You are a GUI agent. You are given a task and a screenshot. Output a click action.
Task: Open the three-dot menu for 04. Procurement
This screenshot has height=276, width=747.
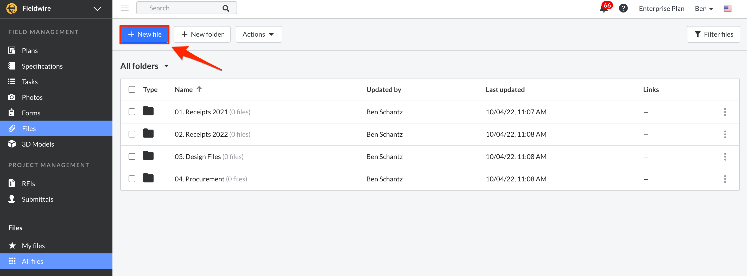pos(725,179)
